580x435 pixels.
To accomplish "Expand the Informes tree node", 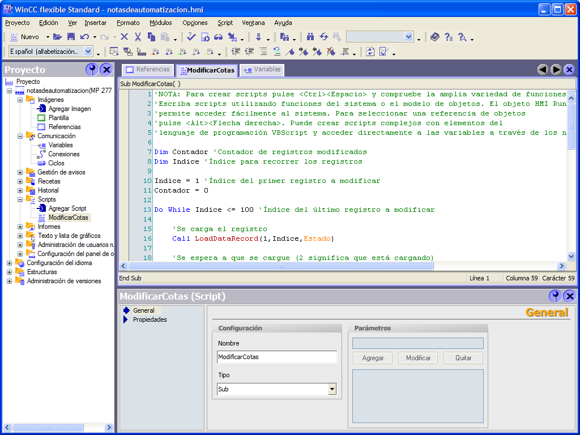I will (x=19, y=227).
